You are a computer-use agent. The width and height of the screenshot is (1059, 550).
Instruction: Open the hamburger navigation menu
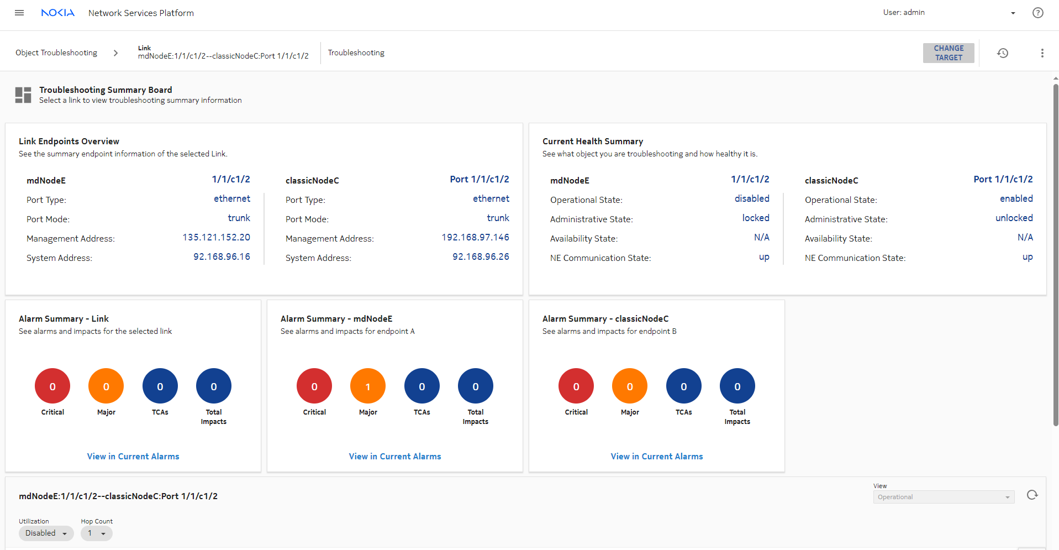[x=19, y=13]
